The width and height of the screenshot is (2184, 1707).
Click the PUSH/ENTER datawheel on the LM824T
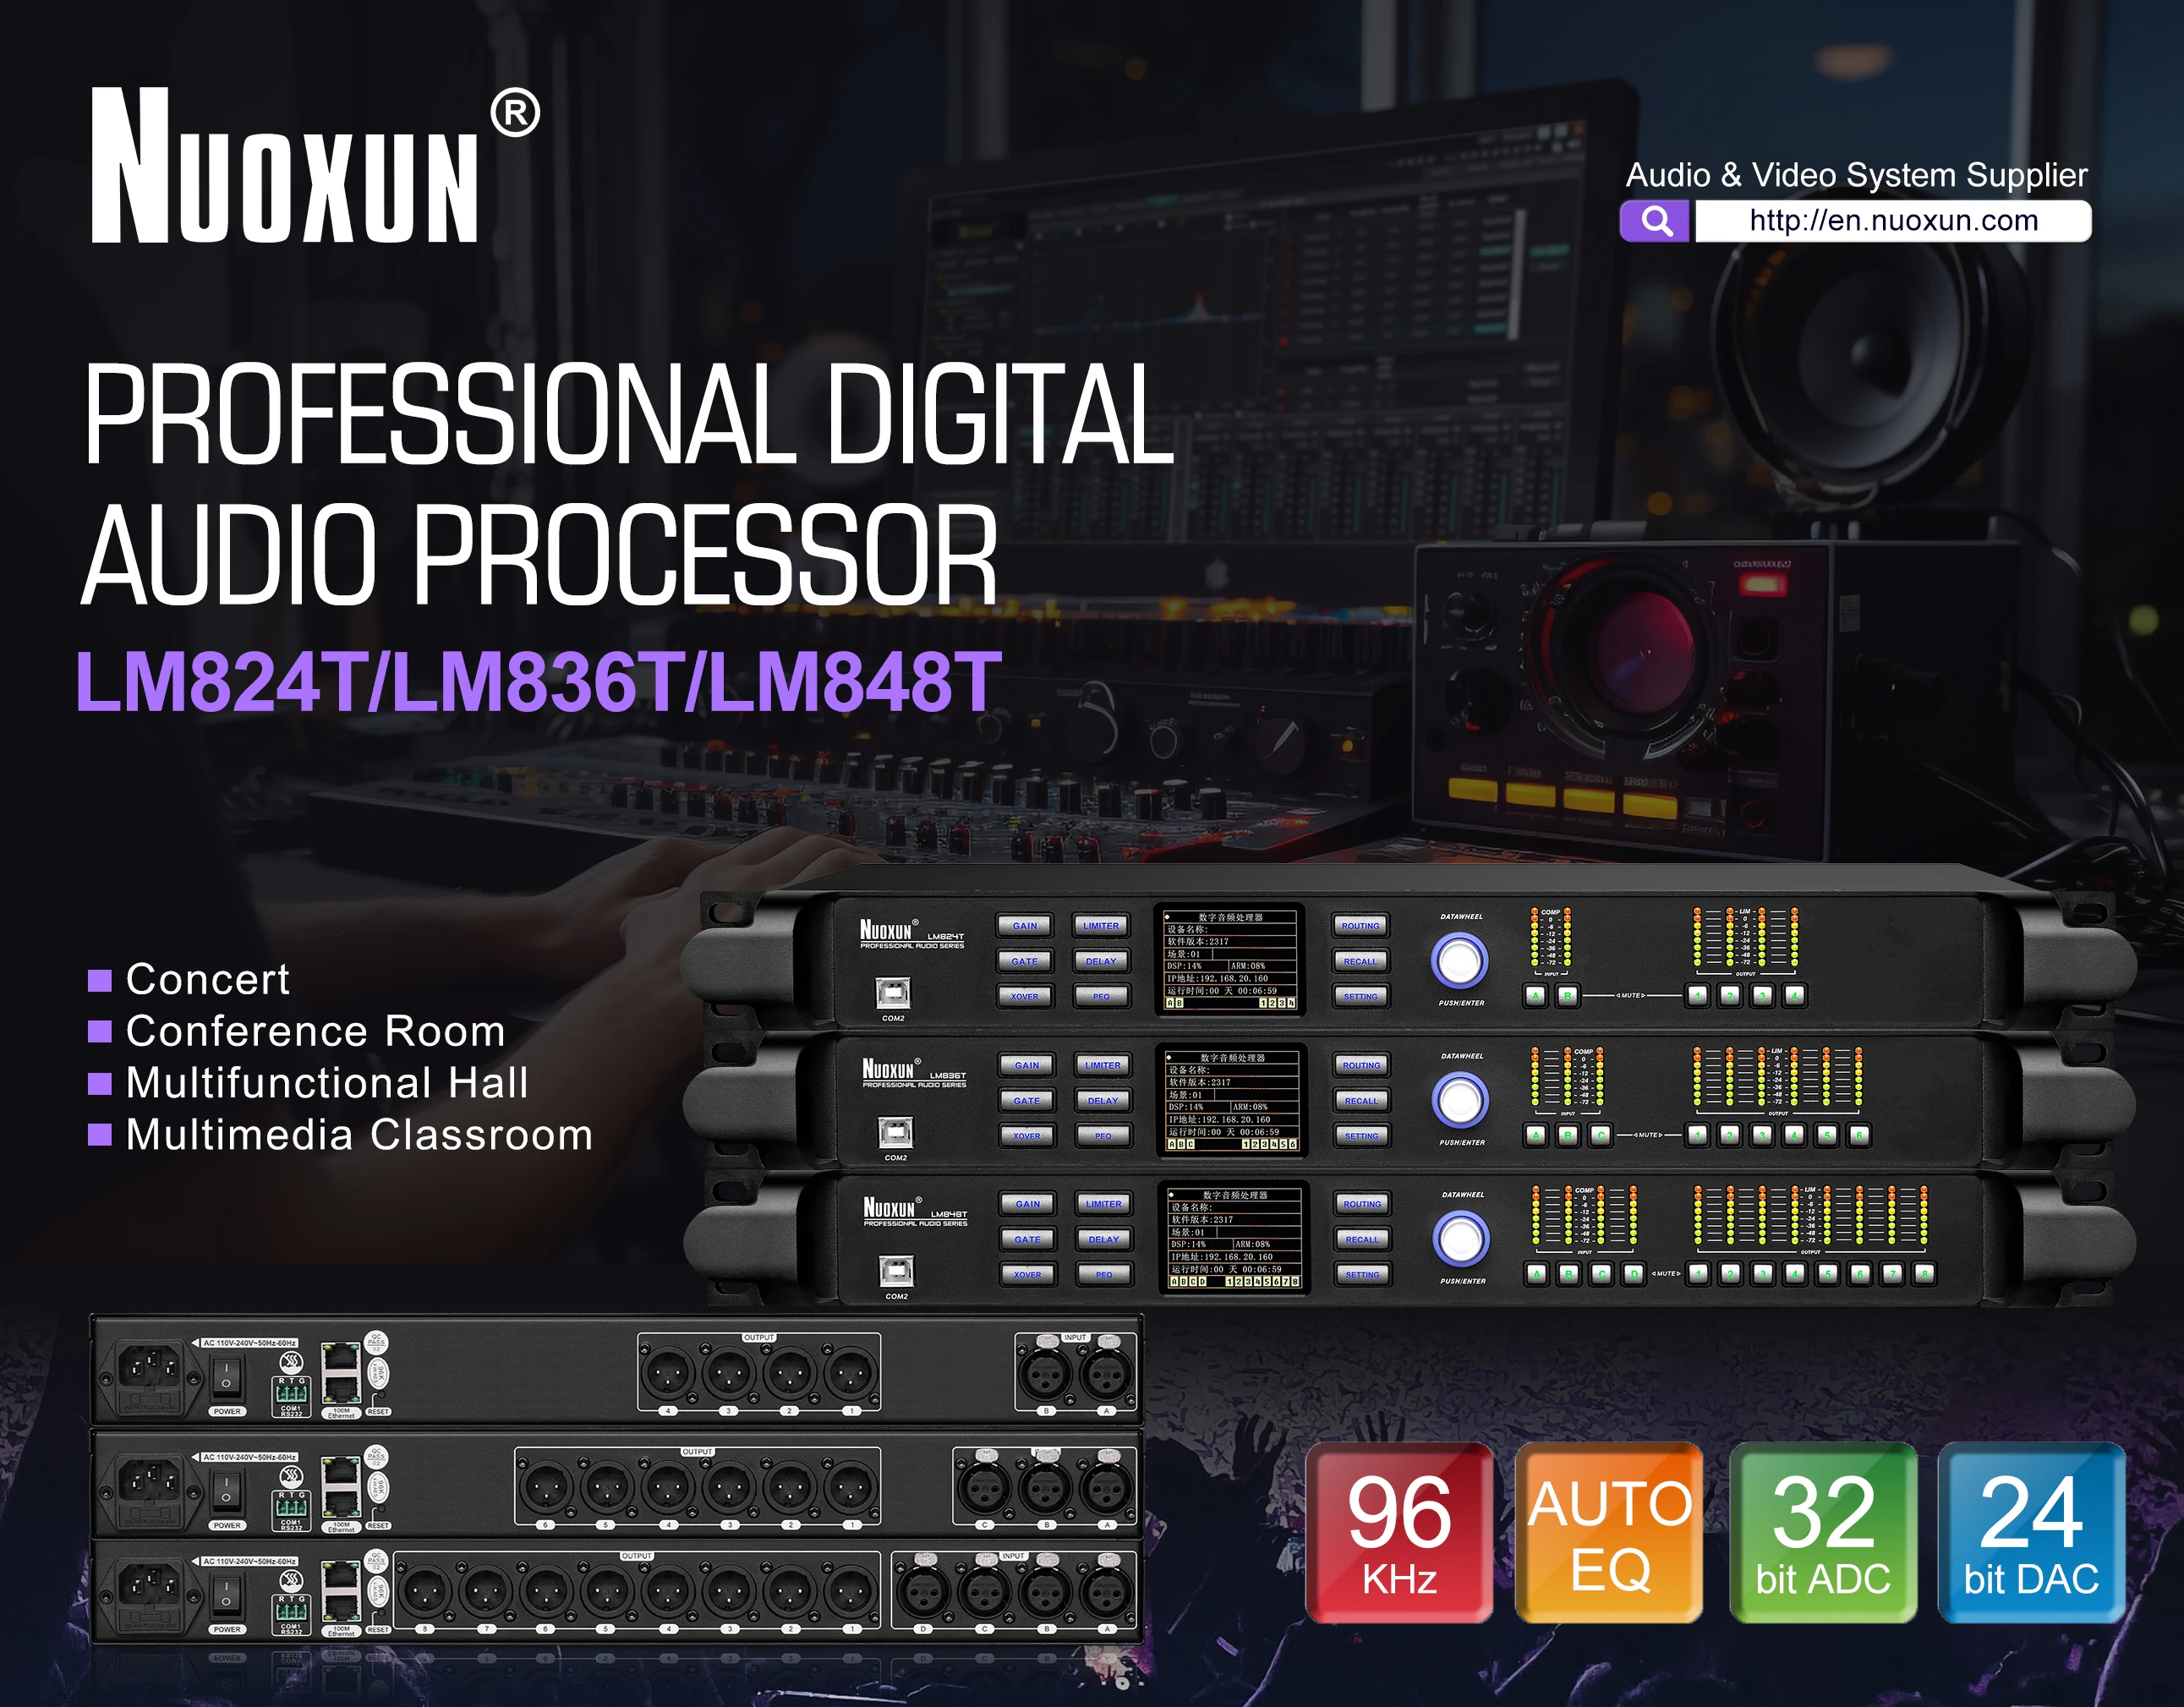pyautogui.click(x=1460, y=963)
